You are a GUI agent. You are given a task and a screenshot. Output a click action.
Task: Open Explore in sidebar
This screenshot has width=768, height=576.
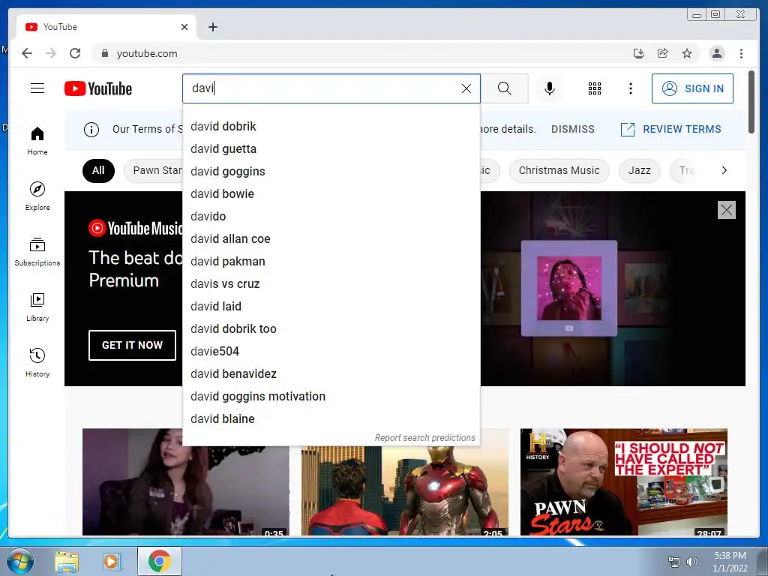coord(37,196)
